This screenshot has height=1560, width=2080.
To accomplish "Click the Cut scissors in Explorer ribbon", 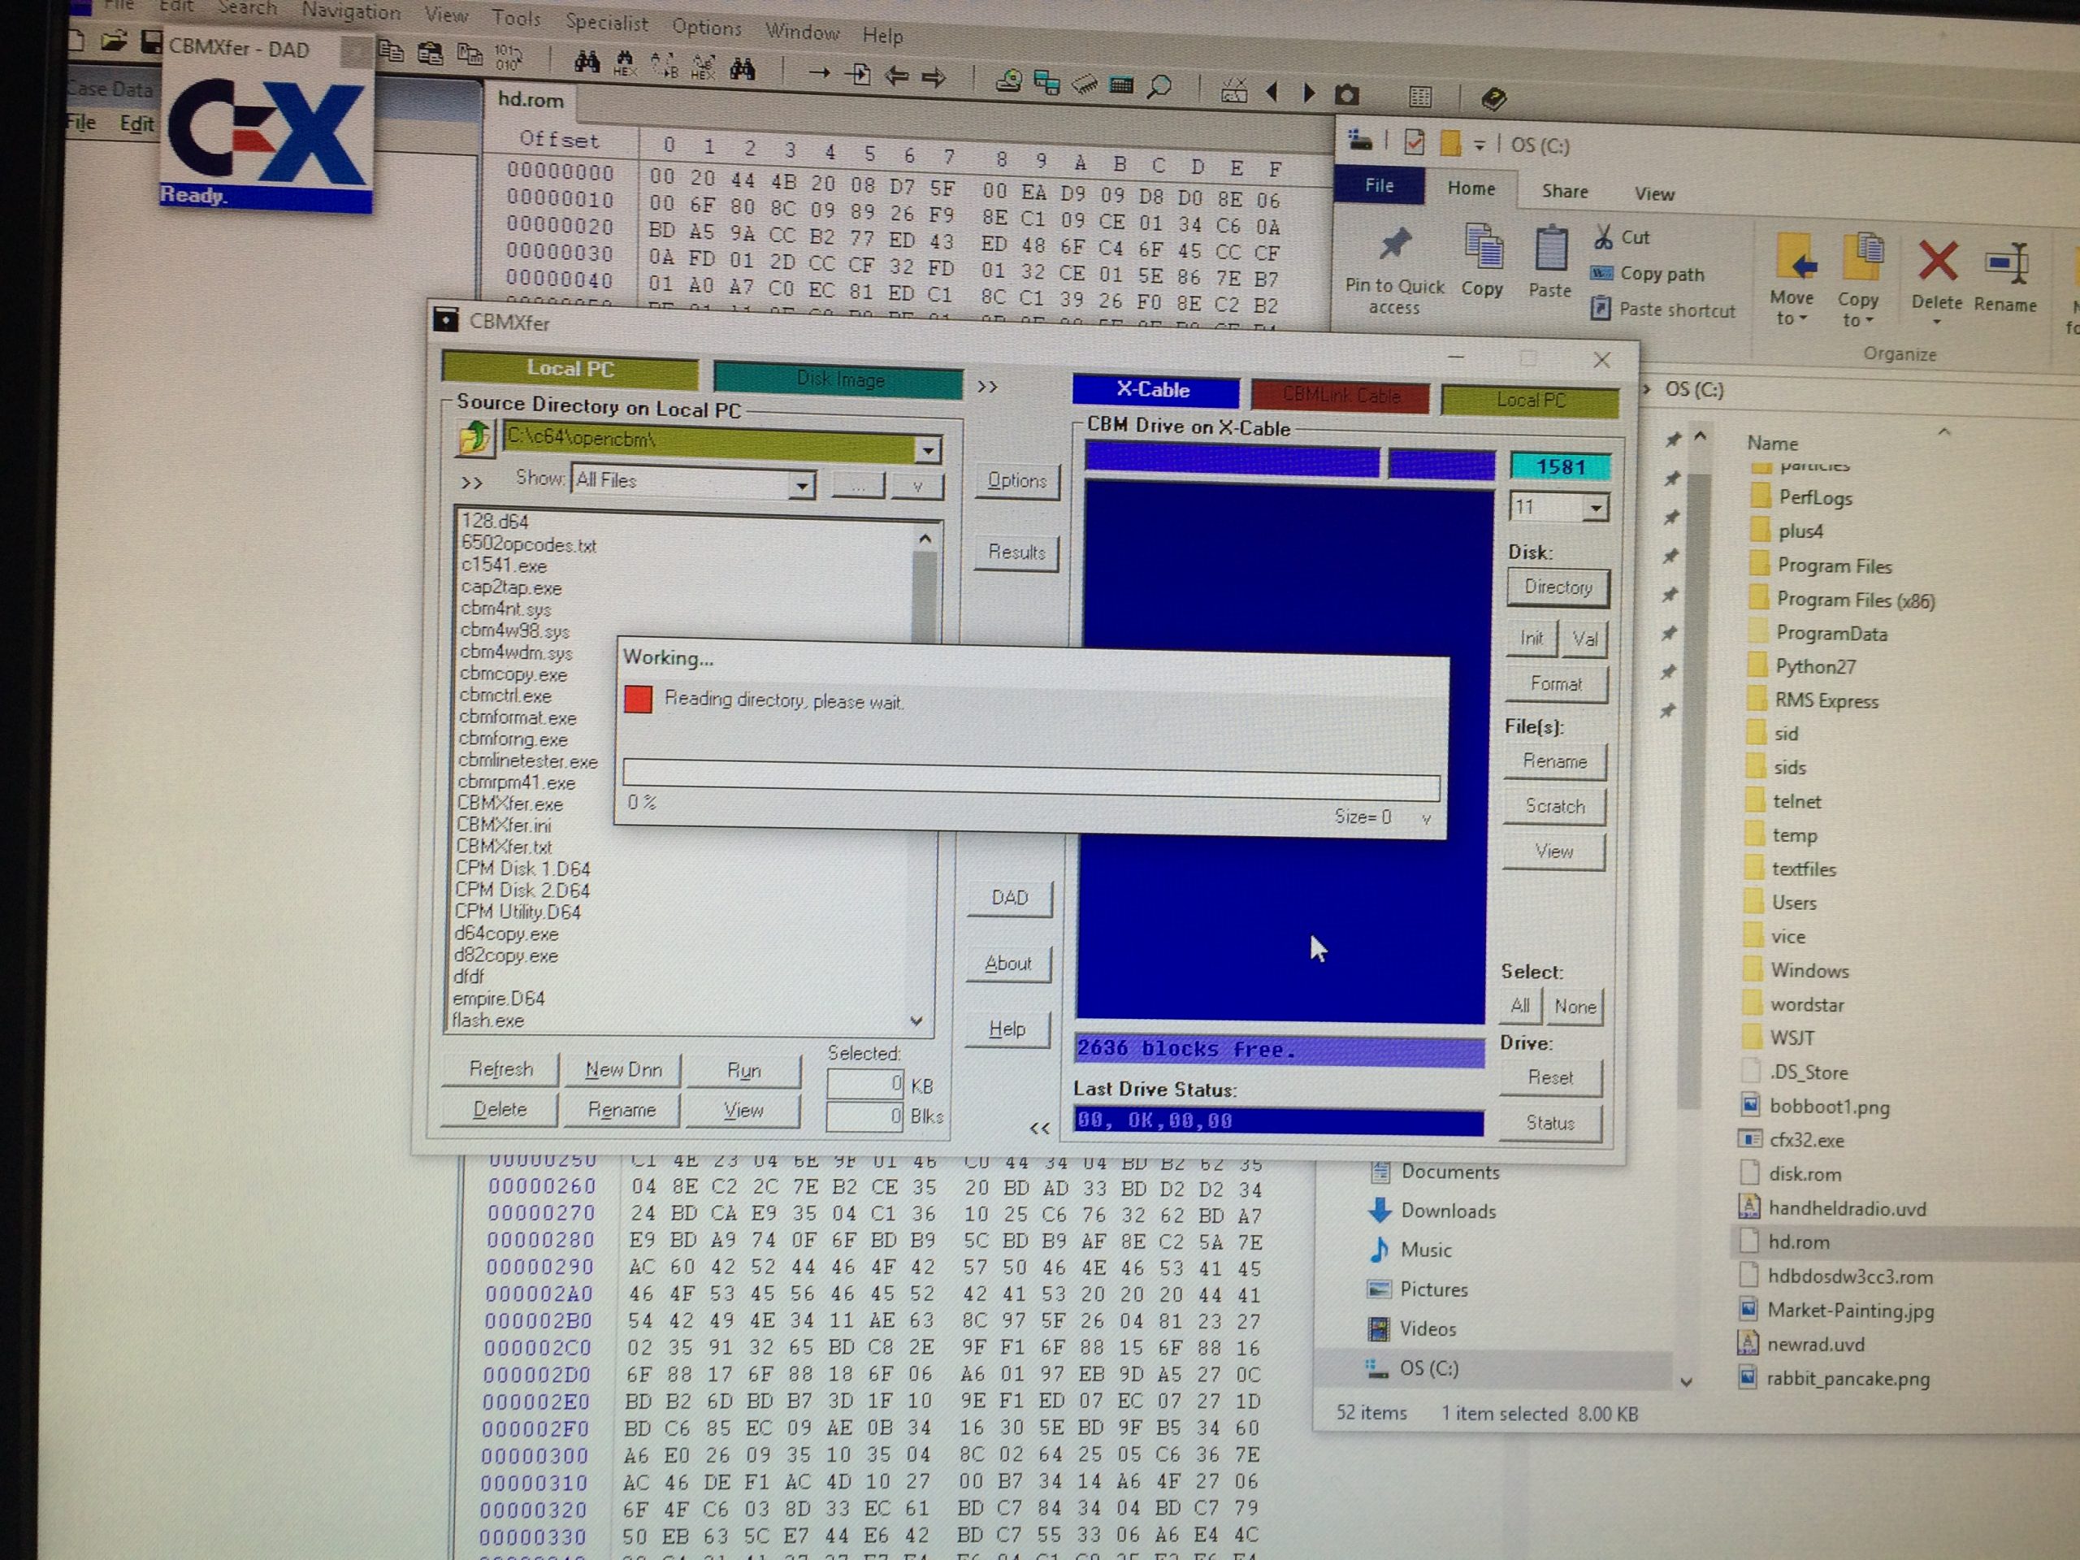I will (x=1621, y=237).
